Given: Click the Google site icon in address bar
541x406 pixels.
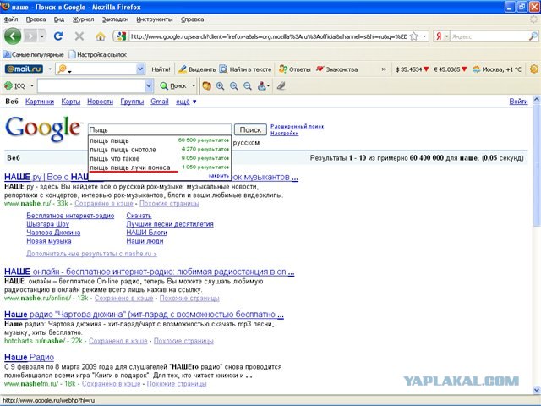Looking at the screenshot, I should (122, 36).
